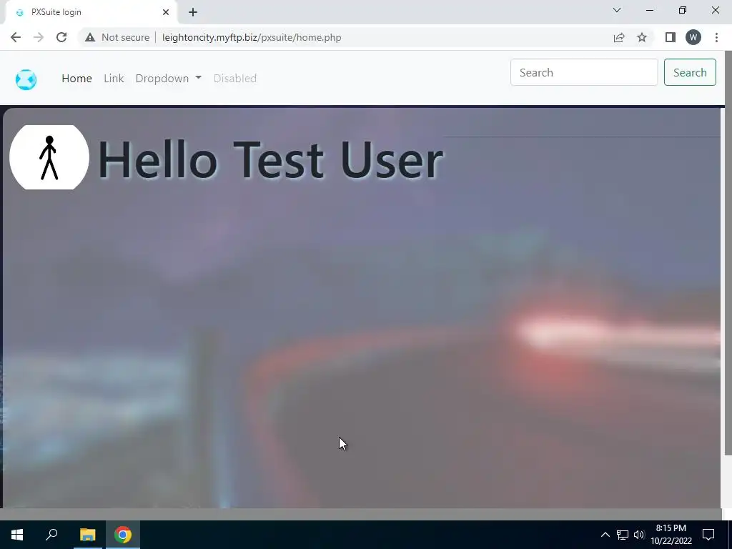
Task: Focus the page Search input field
Action: coord(584,72)
